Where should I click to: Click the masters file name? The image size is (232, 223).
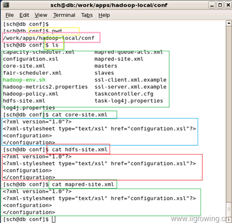(x=106, y=66)
